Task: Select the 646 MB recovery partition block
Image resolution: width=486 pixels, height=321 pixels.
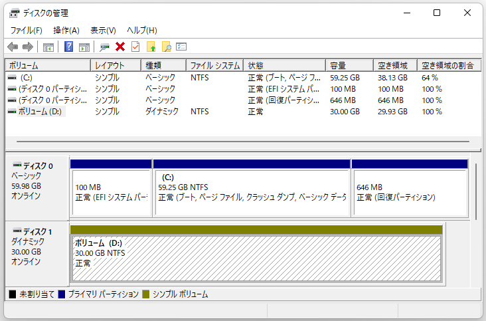Action: coord(410,188)
